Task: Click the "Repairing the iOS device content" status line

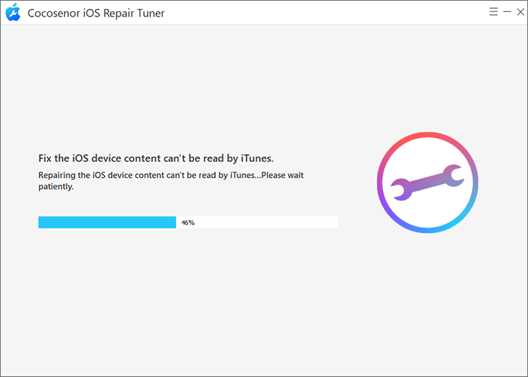Action: click(x=171, y=181)
